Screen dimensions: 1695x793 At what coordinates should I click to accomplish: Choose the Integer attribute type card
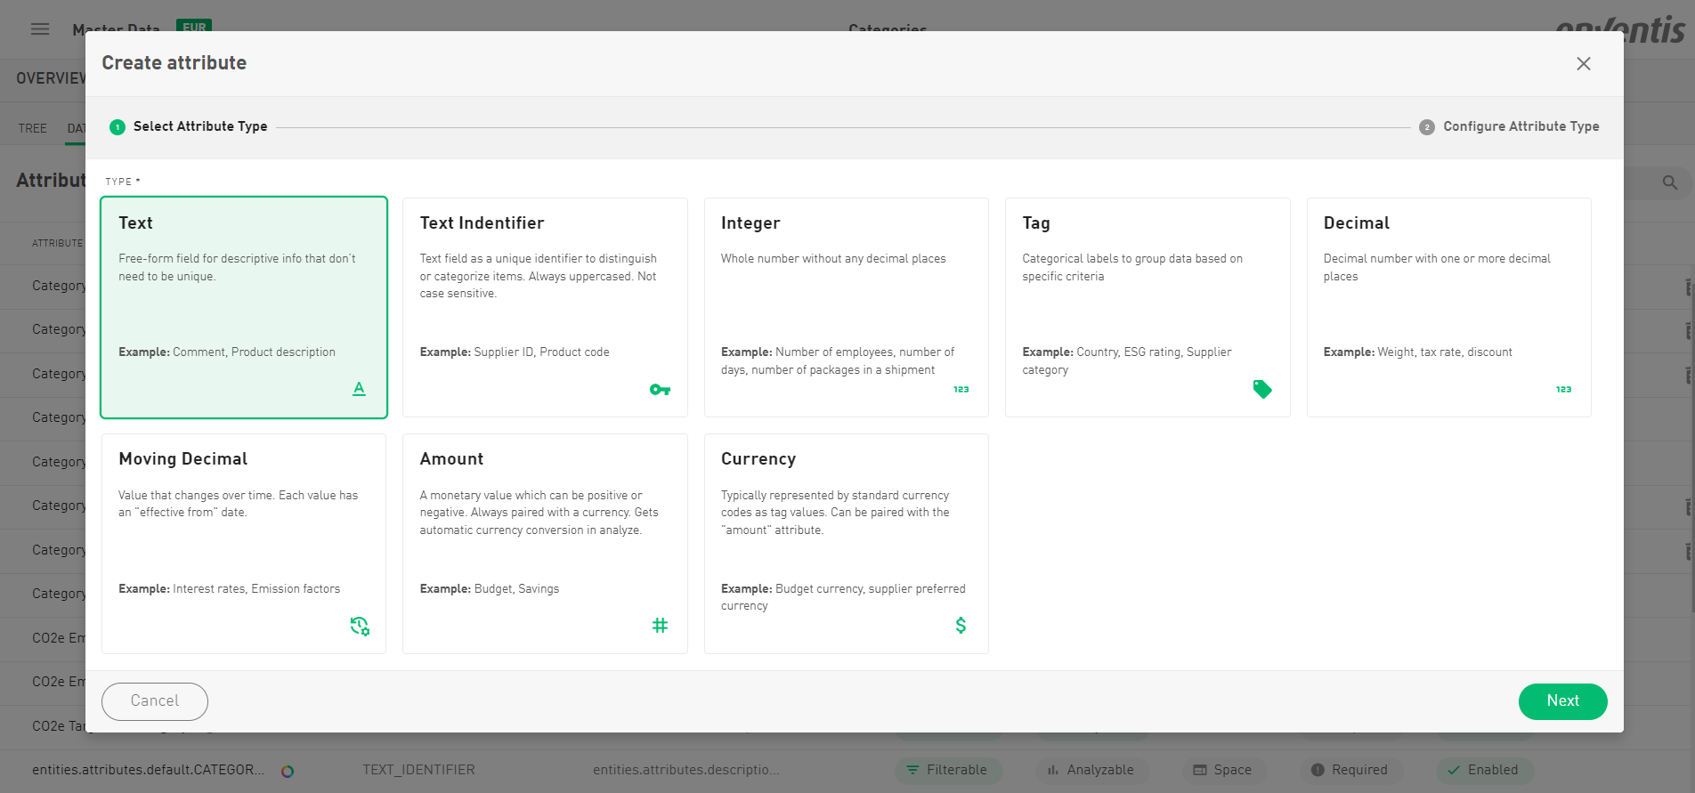coord(846,307)
